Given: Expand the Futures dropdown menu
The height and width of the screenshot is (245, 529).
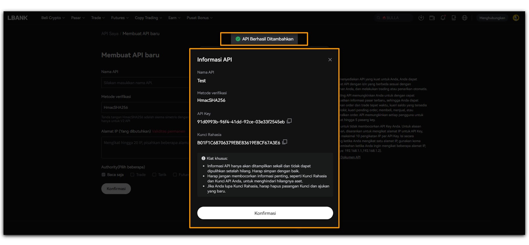Looking at the screenshot, I should coord(119,18).
